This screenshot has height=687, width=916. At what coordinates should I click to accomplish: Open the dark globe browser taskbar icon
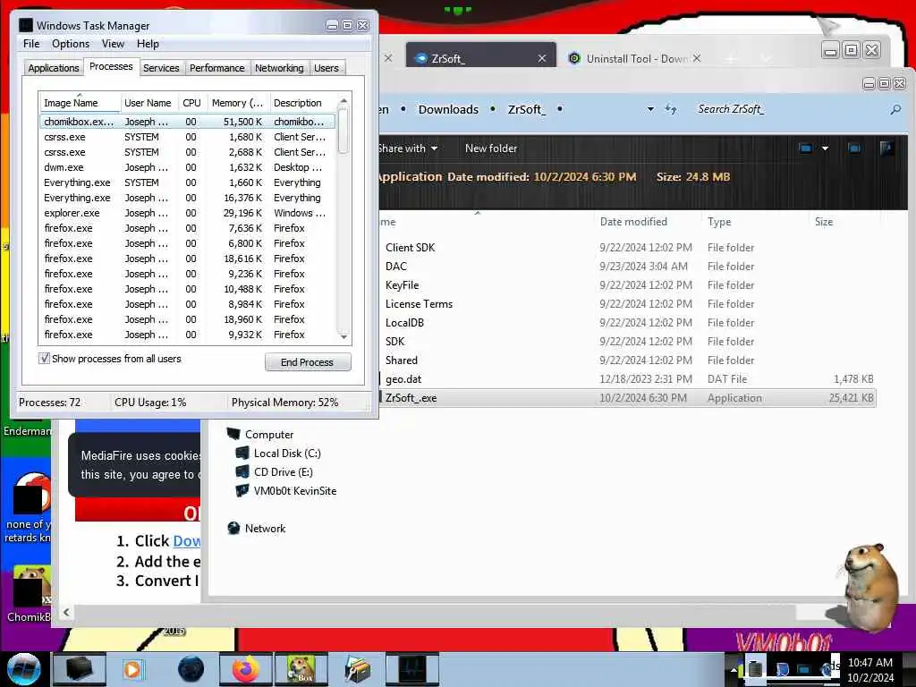pyautogui.click(x=191, y=669)
